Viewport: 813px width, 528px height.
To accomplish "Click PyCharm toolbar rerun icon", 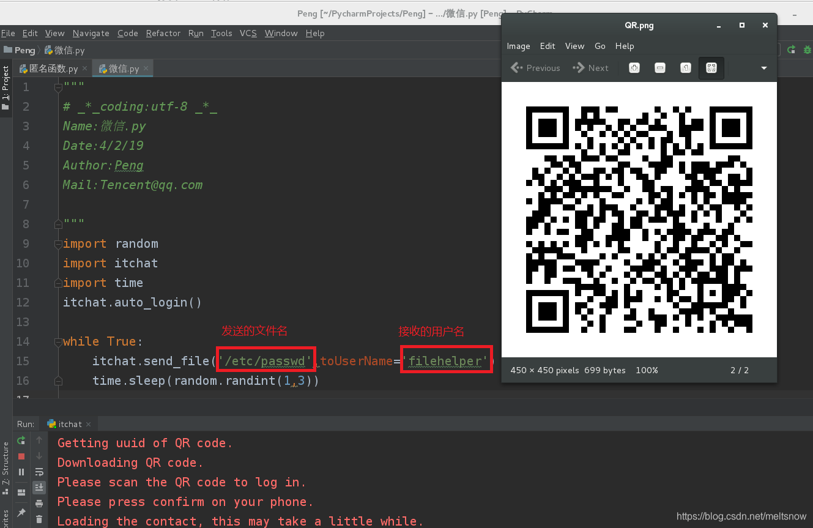I will pyautogui.click(x=792, y=50).
